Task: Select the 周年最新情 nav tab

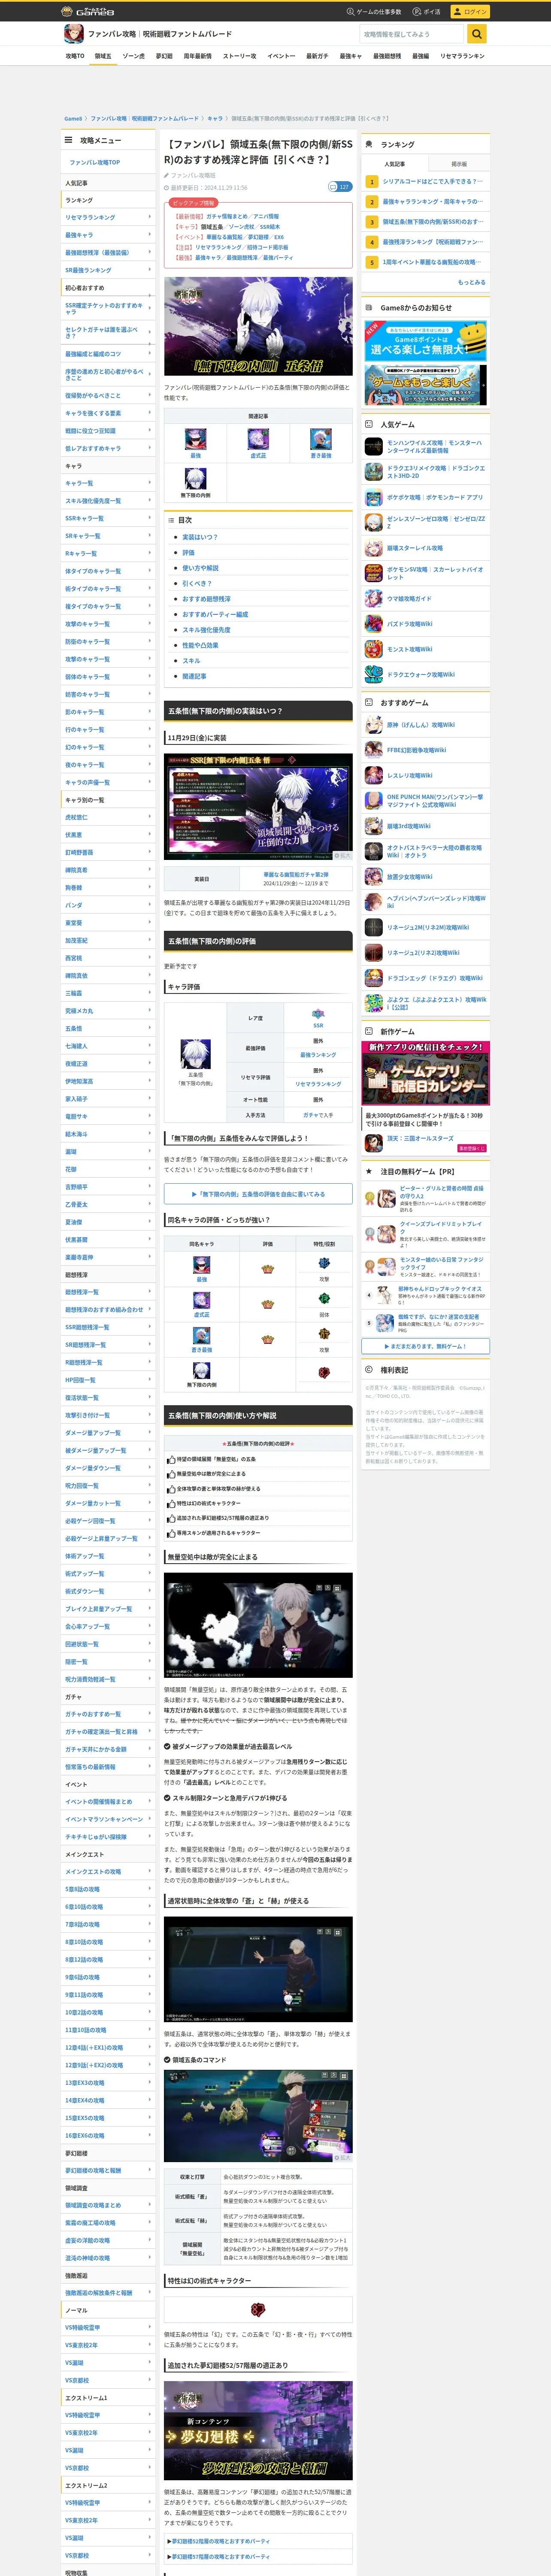Action: (x=198, y=56)
